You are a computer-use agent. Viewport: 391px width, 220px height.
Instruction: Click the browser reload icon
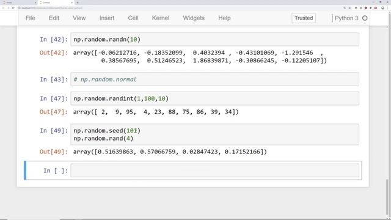pyautogui.click(x=13, y=8)
